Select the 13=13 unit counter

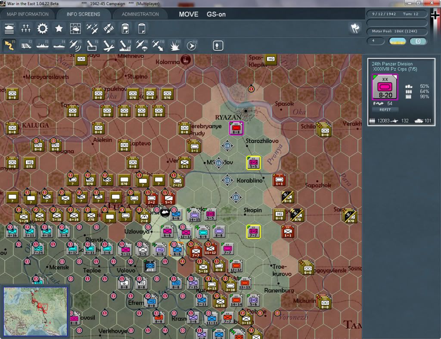pyautogui.click(x=245, y=283)
